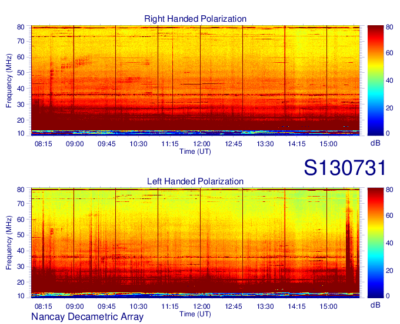Click "Time (UT)" label under Left Handed plot
The image size is (400, 324).
pos(195,314)
